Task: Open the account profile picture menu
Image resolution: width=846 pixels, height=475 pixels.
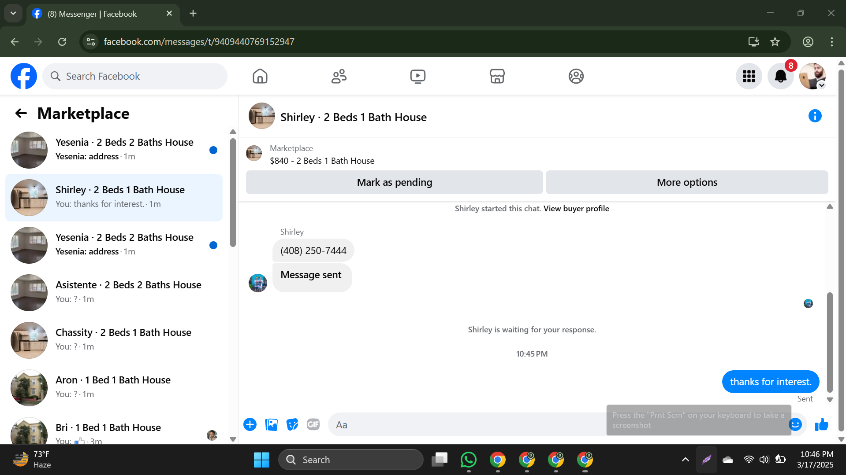Action: pyautogui.click(x=812, y=76)
